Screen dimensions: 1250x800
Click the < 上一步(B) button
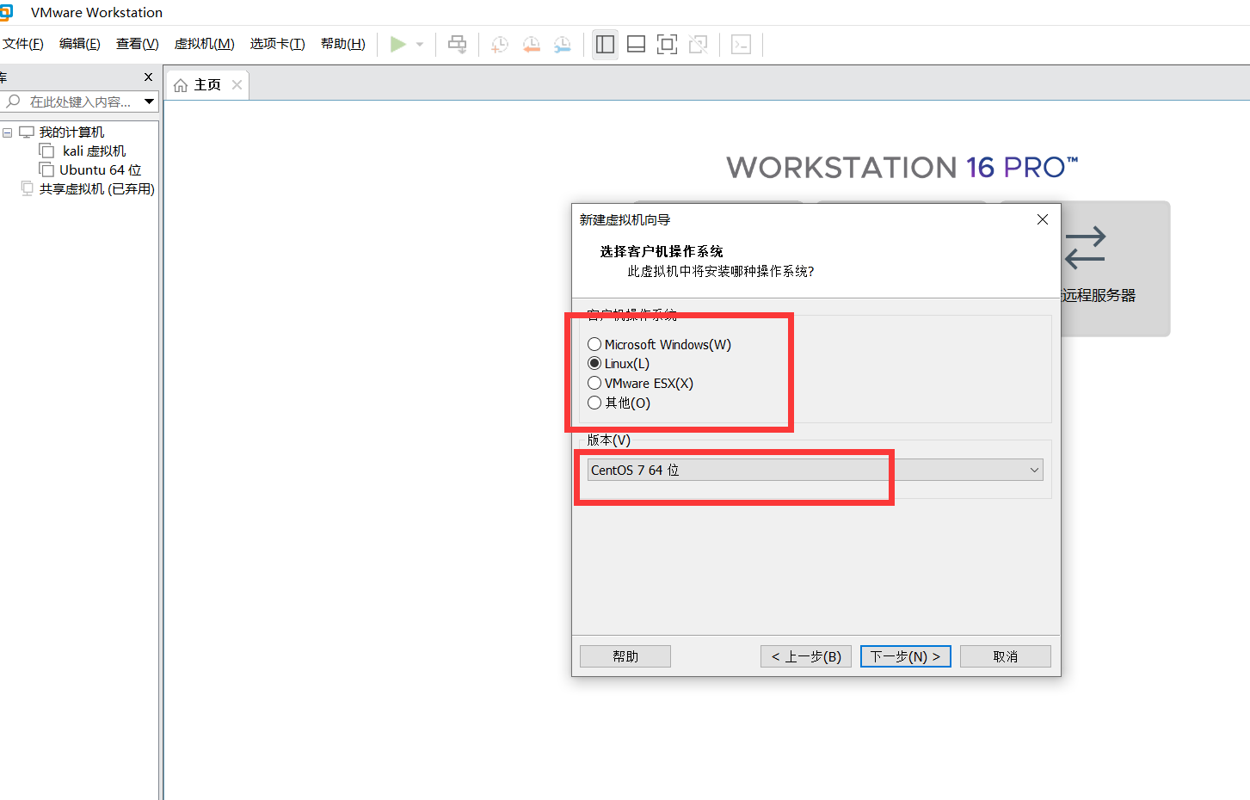[x=806, y=656]
